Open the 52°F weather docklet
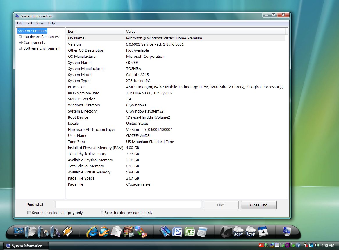 click(x=238, y=232)
